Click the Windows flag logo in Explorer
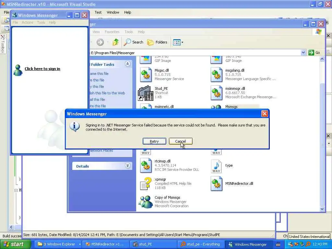Screen dimensions: 332x249 click(318, 32)
